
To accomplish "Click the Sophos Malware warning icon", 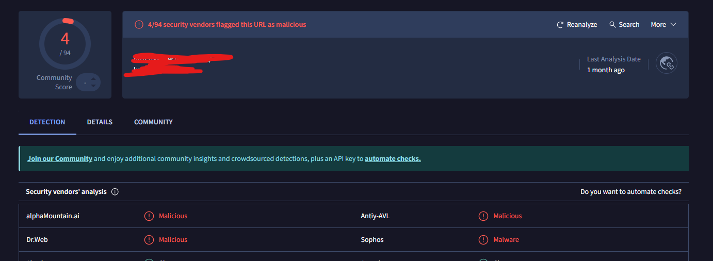I will click(x=483, y=240).
